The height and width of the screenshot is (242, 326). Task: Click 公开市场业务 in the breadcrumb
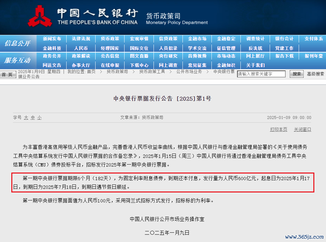point(189,72)
